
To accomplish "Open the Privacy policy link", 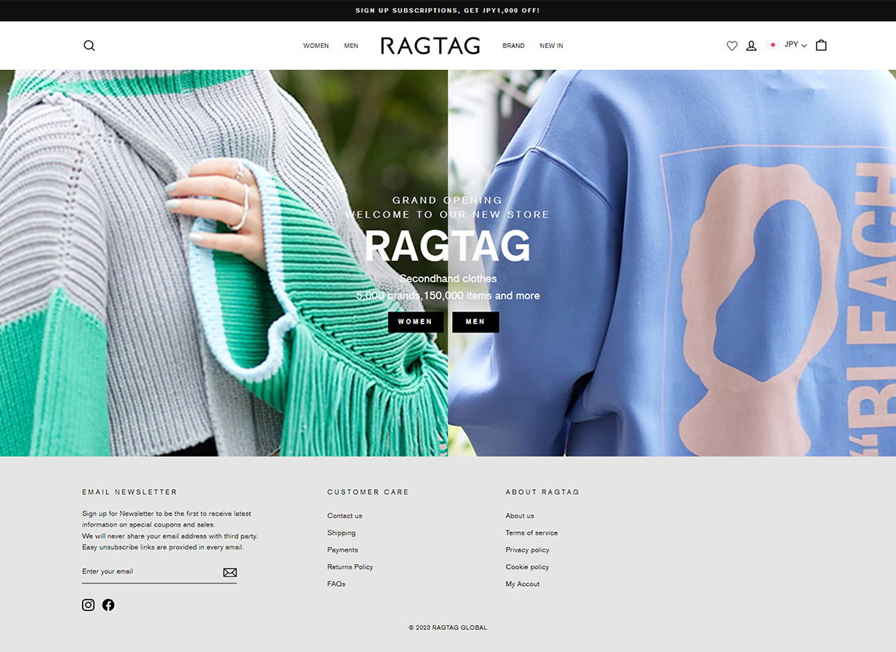I will point(527,550).
